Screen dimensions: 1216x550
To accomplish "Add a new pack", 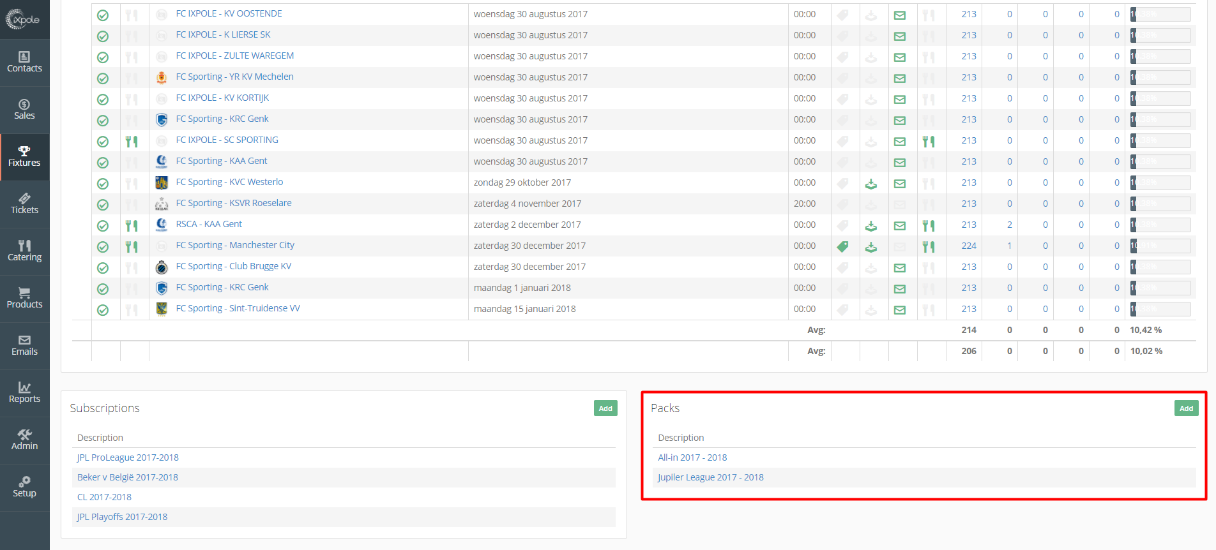I will (x=1186, y=408).
